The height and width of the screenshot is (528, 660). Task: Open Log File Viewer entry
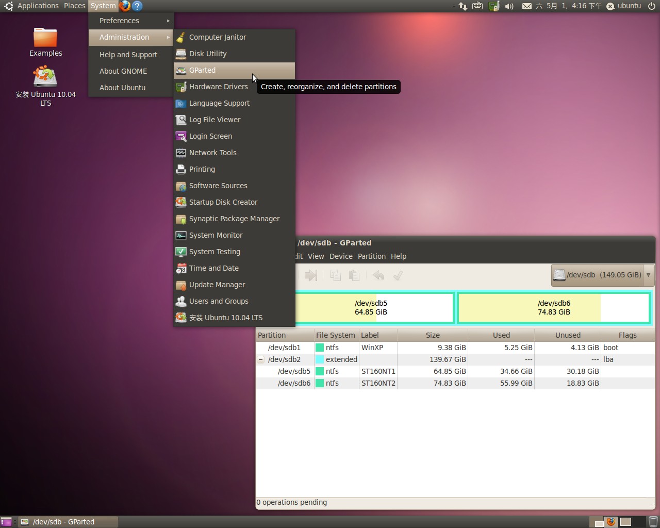(x=234, y=120)
